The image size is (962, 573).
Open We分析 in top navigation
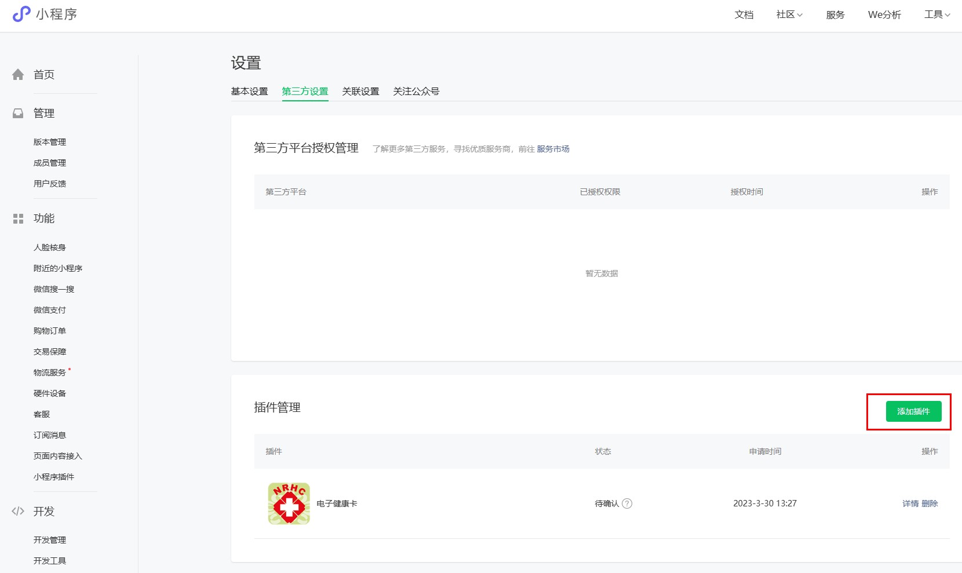(x=884, y=14)
